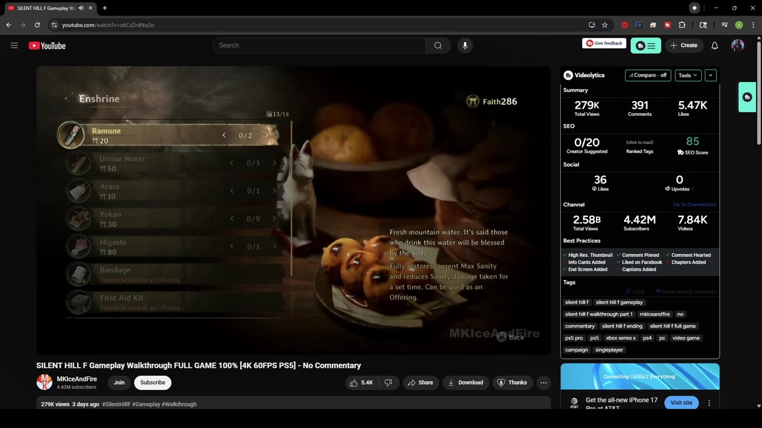Viewport: 762px width, 428px height.
Task: Close the SILENT HILL F browser tab
Action: [90, 8]
